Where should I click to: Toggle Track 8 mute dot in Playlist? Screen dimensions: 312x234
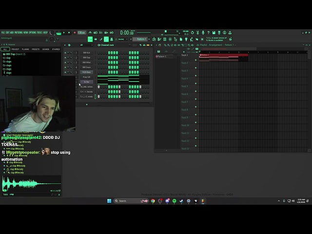click(196, 115)
